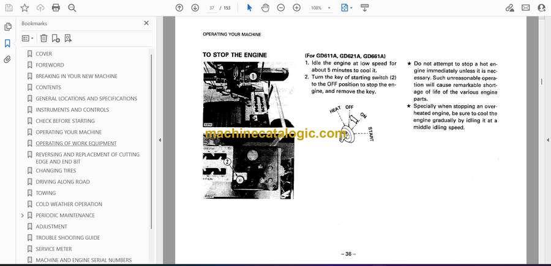Open the FOREWORD bookmark
551x266 pixels.
pyautogui.click(x=50, y=65)
